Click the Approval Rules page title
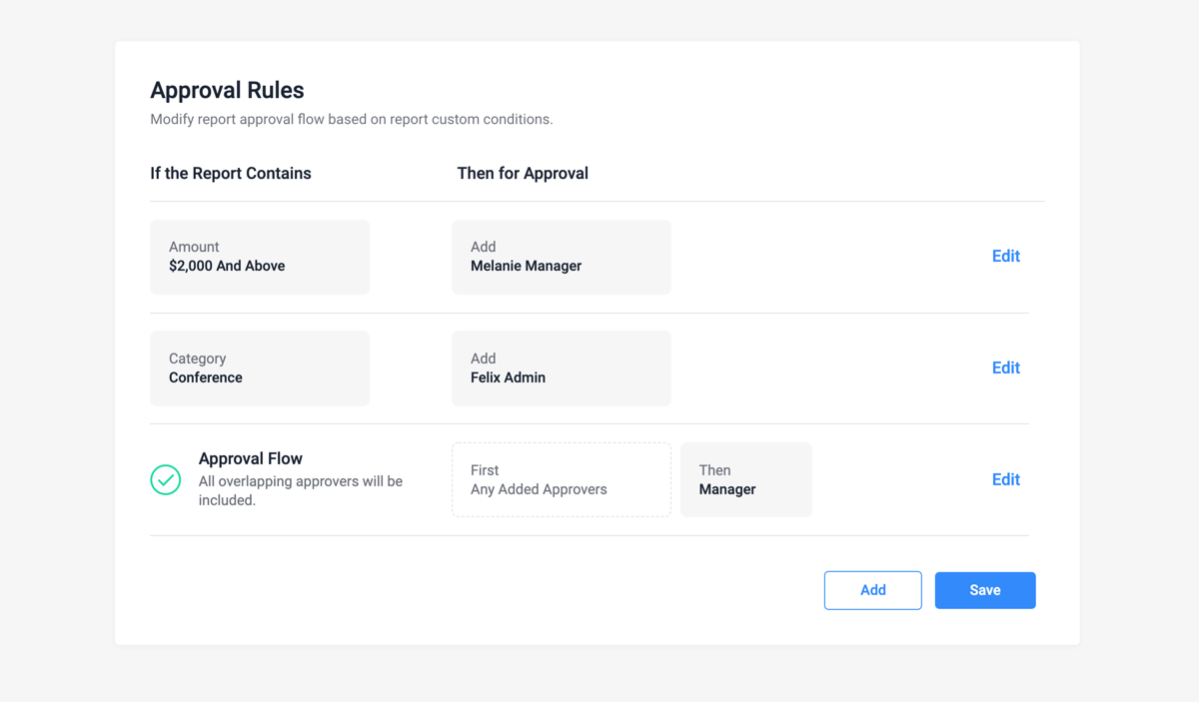Image resolution: width=1199 pixels, height=702 pixels. tap(227, 90)
